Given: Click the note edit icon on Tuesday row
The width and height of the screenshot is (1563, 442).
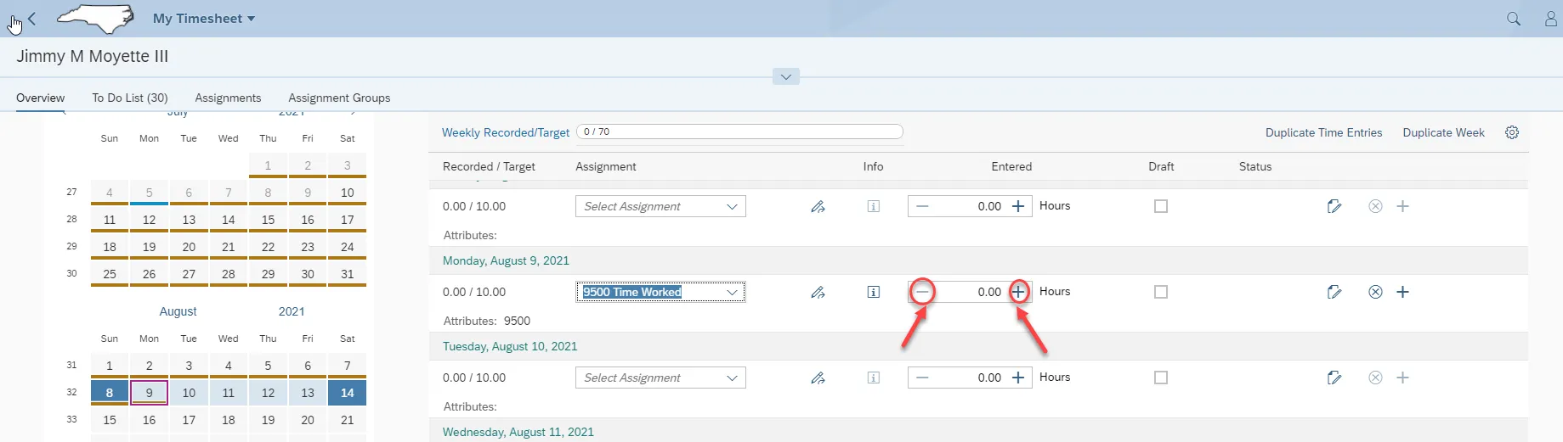Looking at the screenshot, I should click(x=1334, y=378).
